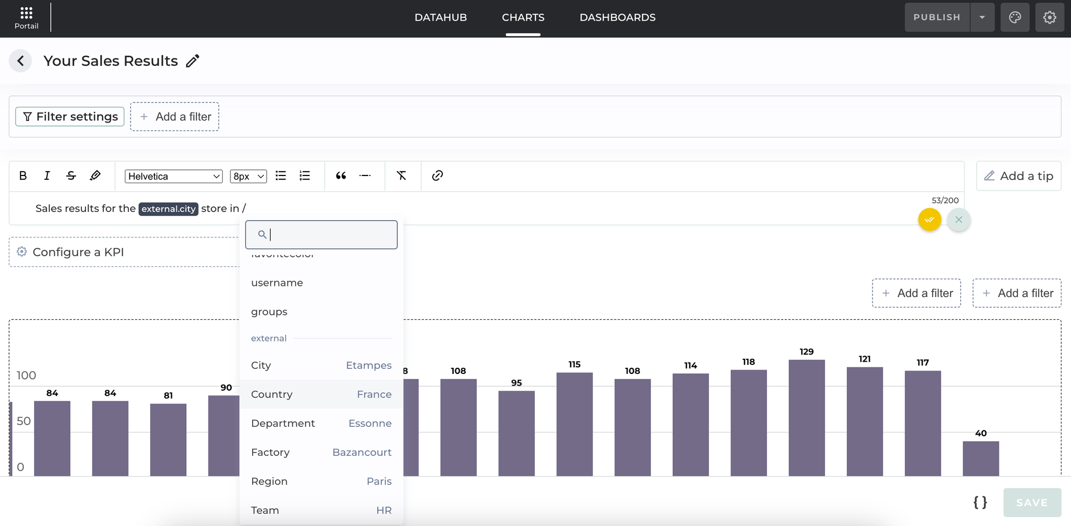This screenshot has height=526, width=1071.
Task: Insert a blockquote
Action: point(341,176)
